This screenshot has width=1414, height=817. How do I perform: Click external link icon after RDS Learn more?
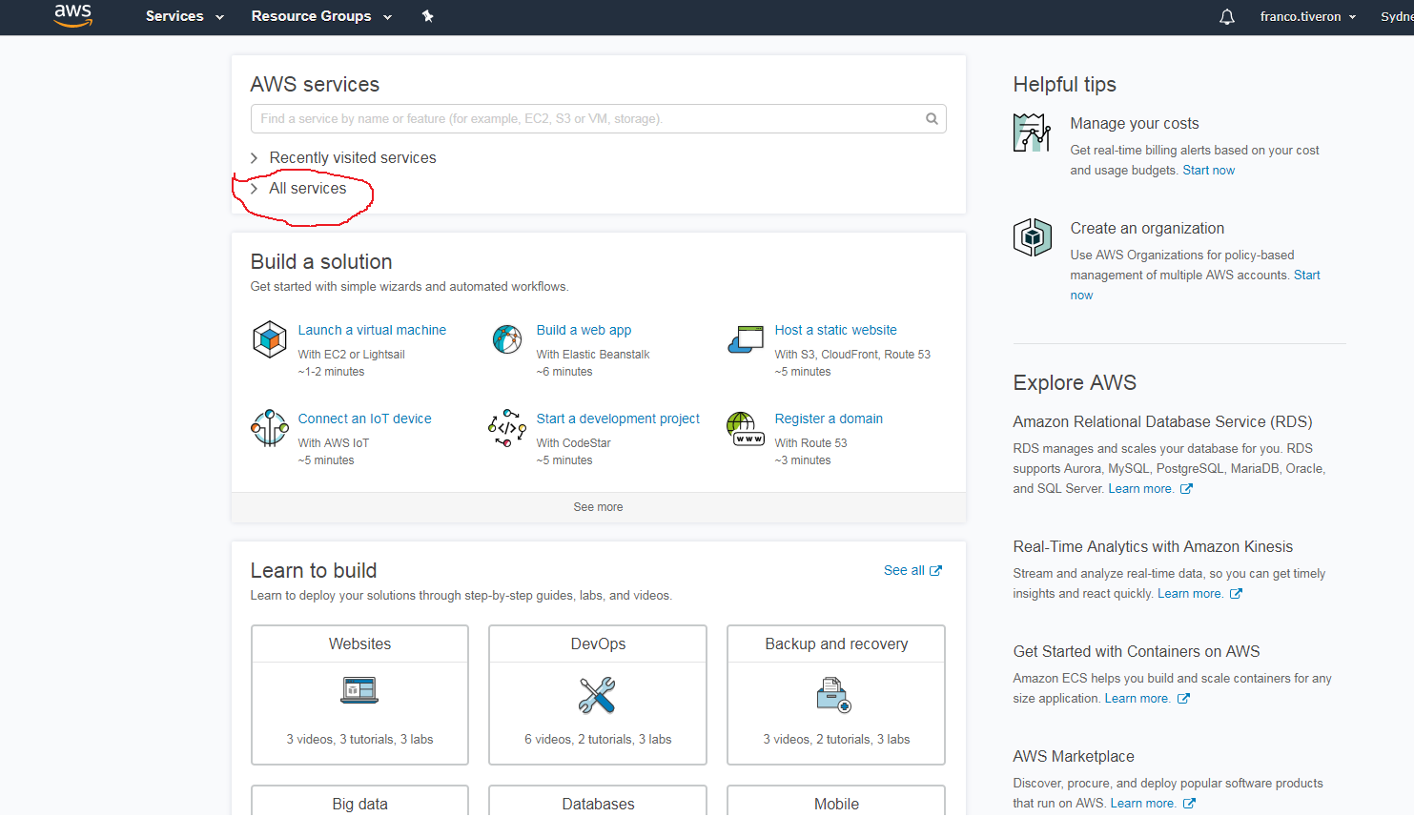(1186, 489)
